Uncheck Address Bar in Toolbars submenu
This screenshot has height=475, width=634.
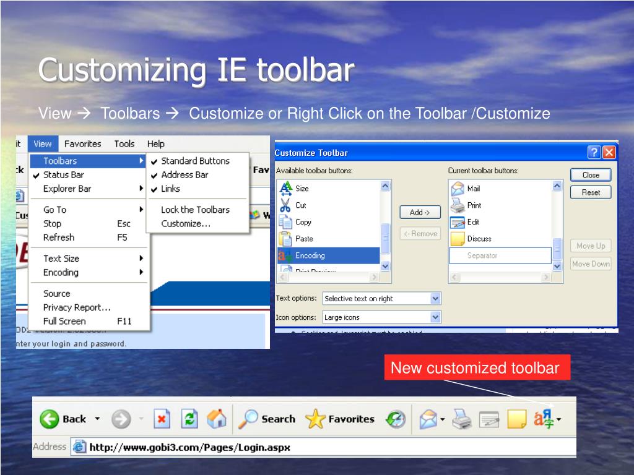tap(185, 175)
